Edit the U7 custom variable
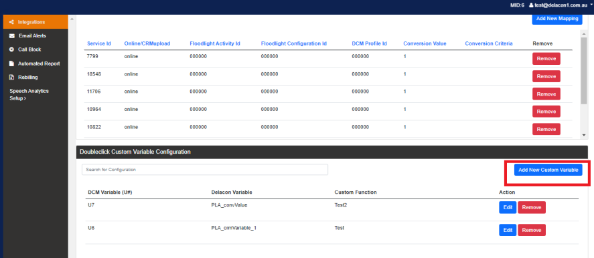 click(508, 207)
